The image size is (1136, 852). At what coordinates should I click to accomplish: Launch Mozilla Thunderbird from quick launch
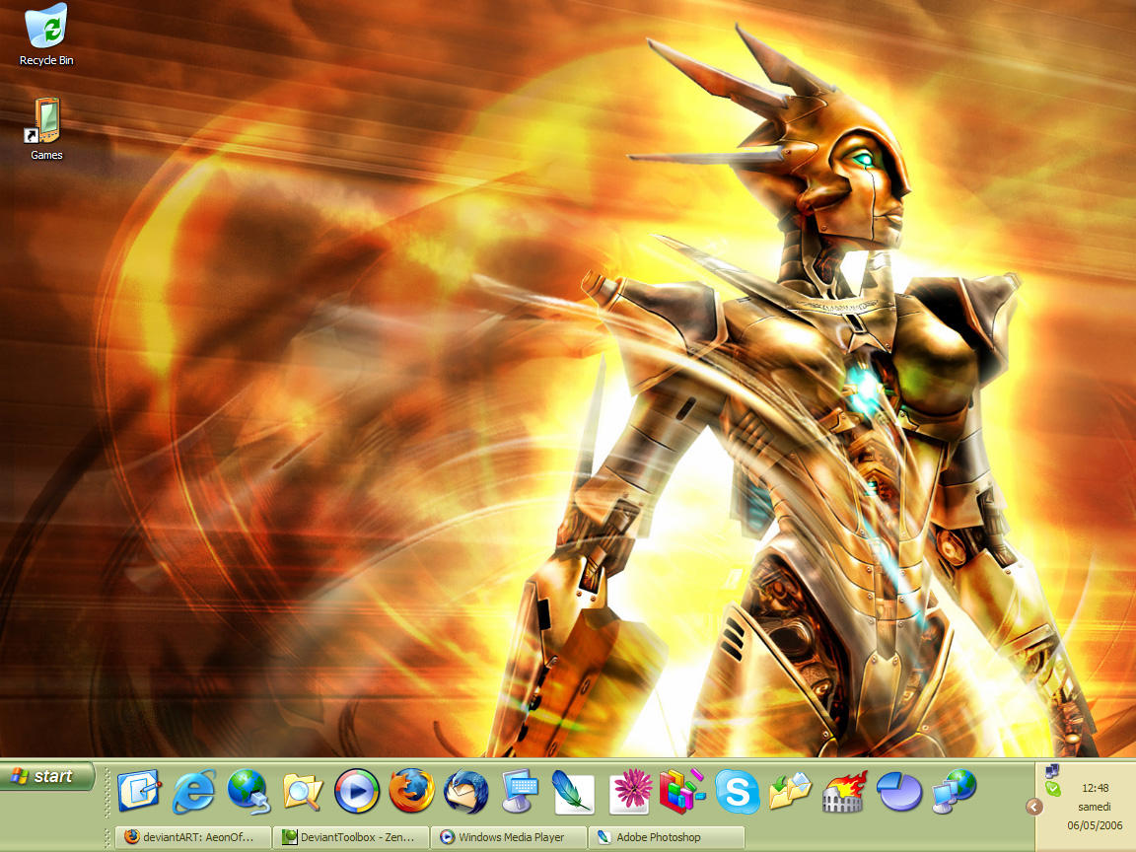point(465,791)
